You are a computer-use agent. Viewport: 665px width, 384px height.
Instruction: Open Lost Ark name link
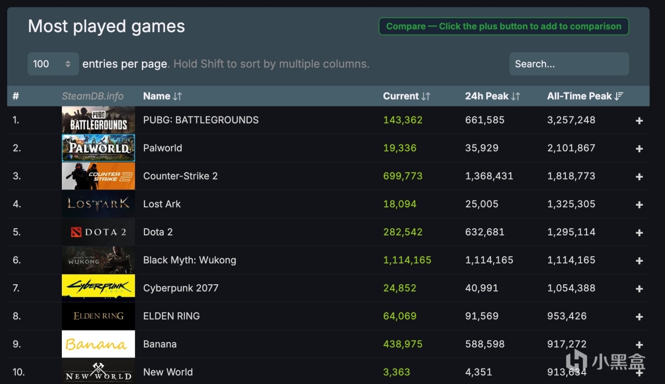pos(162,204)
